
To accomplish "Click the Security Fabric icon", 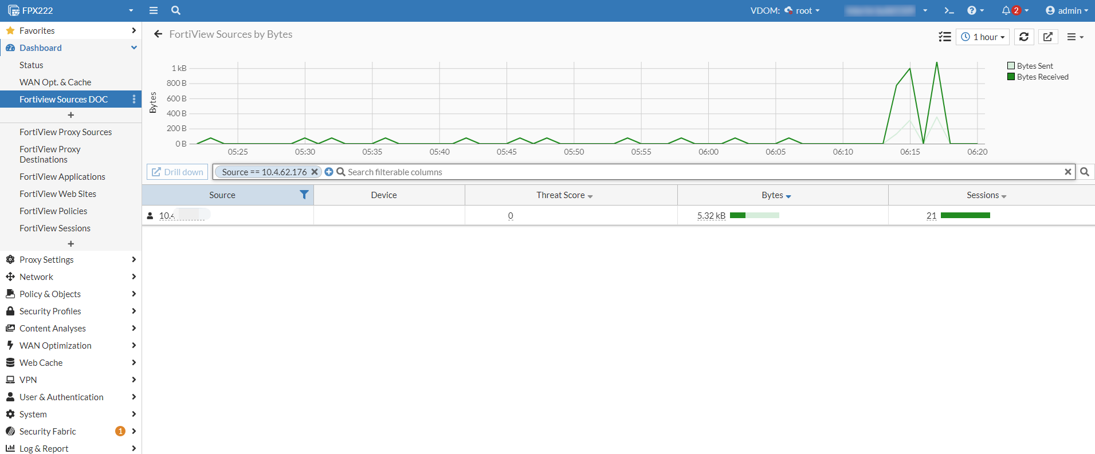I will point(10,431).
